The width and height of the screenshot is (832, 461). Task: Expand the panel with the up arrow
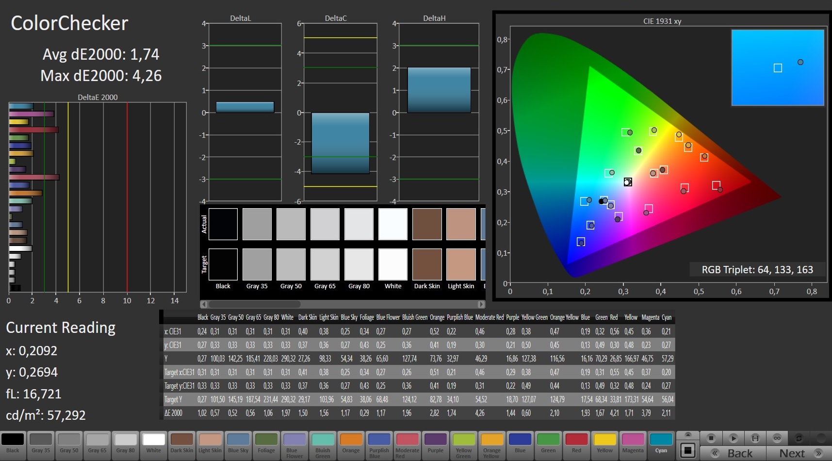tap(687, 435)
